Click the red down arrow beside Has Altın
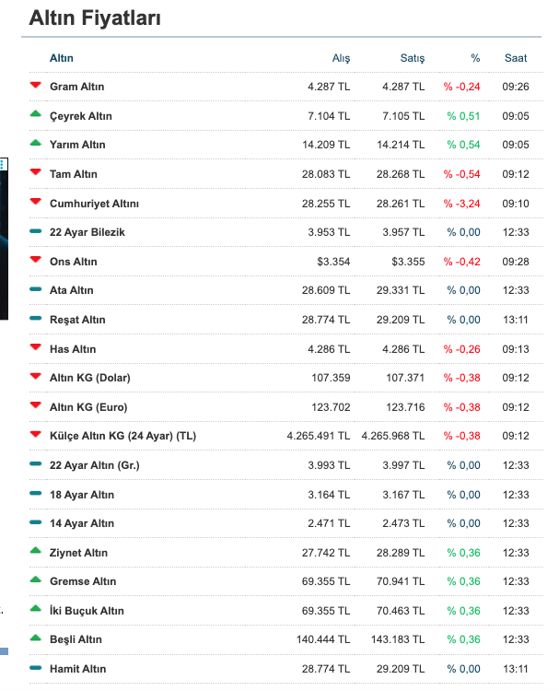This screenshot has height=691, width=559. pos(35,348)
